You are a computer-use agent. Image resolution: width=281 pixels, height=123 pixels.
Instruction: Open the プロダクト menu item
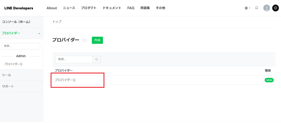pyautogui.click(x=89, y=8)
